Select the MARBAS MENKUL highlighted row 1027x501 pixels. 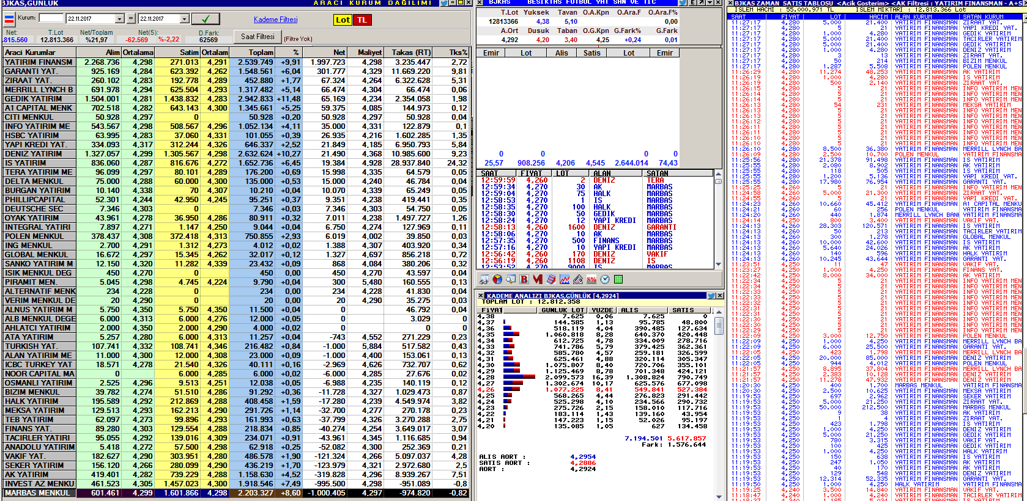pos(236,492)
